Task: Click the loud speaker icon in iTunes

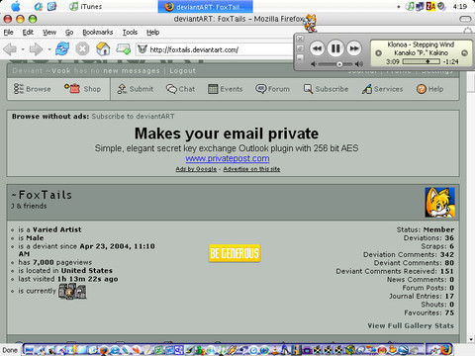Action: pyautogui.click(x=359, y=64)
